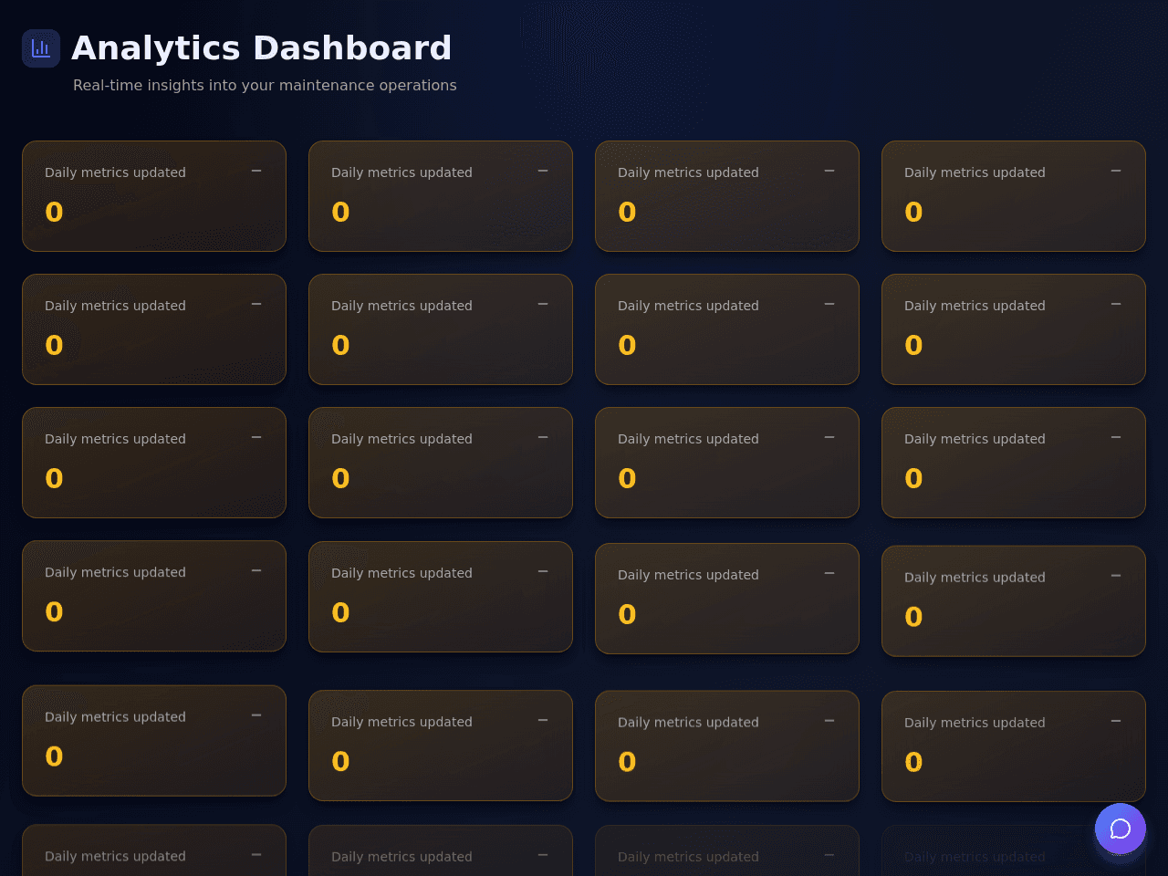This screenshot has height=876, width=1168.
Task: Click the "Analytics Dashboard" heading
Action: [262, 48]
